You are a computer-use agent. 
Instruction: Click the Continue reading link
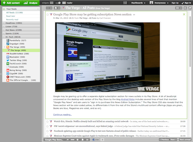(x=62, y=114)
